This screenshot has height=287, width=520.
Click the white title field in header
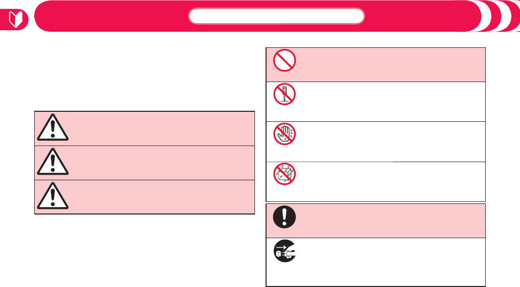pos(276,16)
